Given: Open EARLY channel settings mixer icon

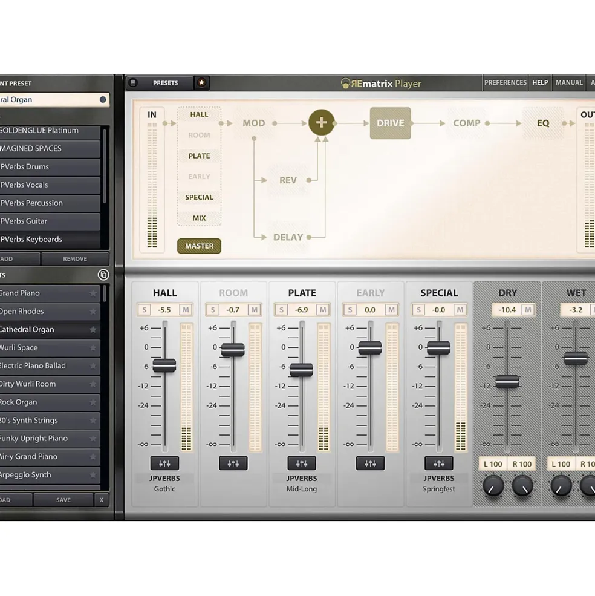Looking at the screenshot, I should [x=370, y=463].
